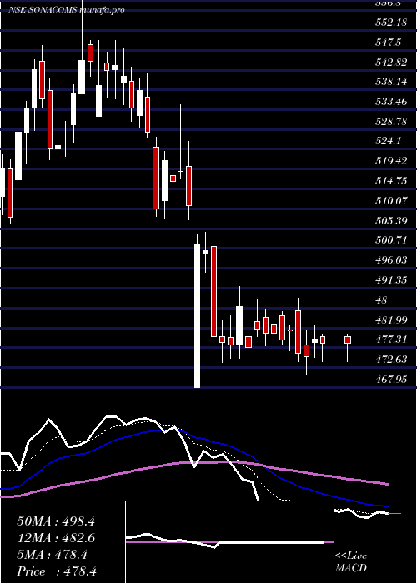The image size is (417, 584).
Task: Select the 519.42 price value
Action: (391, 161)
